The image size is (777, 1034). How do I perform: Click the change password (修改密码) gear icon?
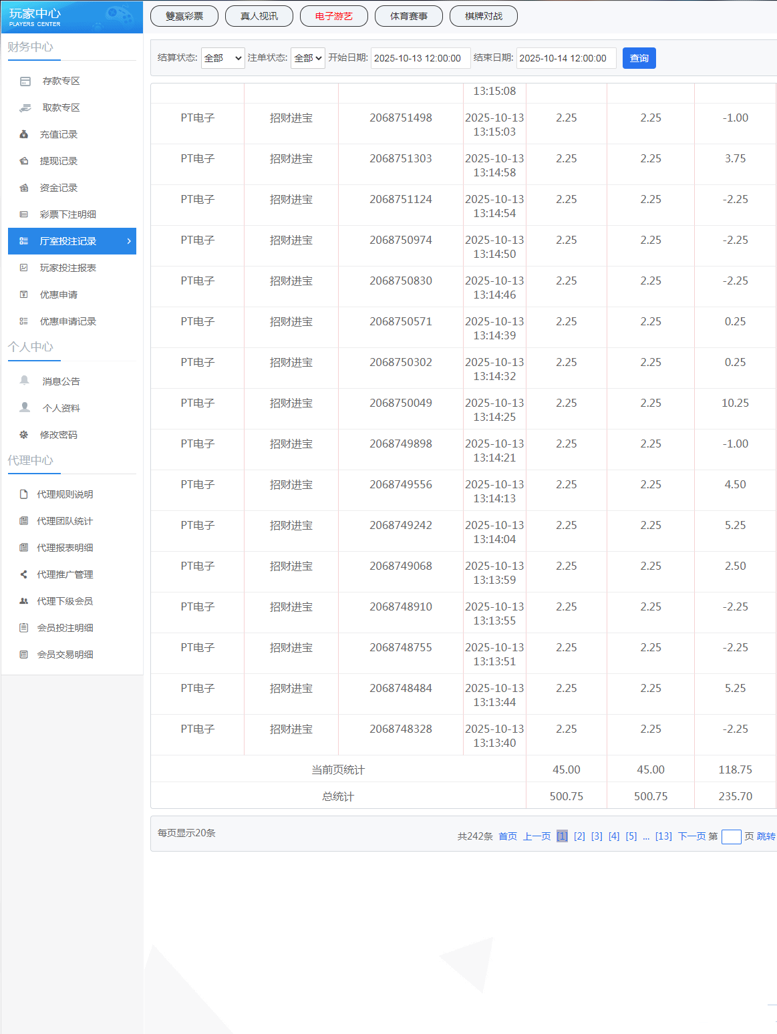click(x=24, y=435)
